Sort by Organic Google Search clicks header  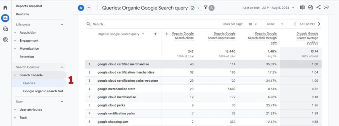(x=183, y=36)
